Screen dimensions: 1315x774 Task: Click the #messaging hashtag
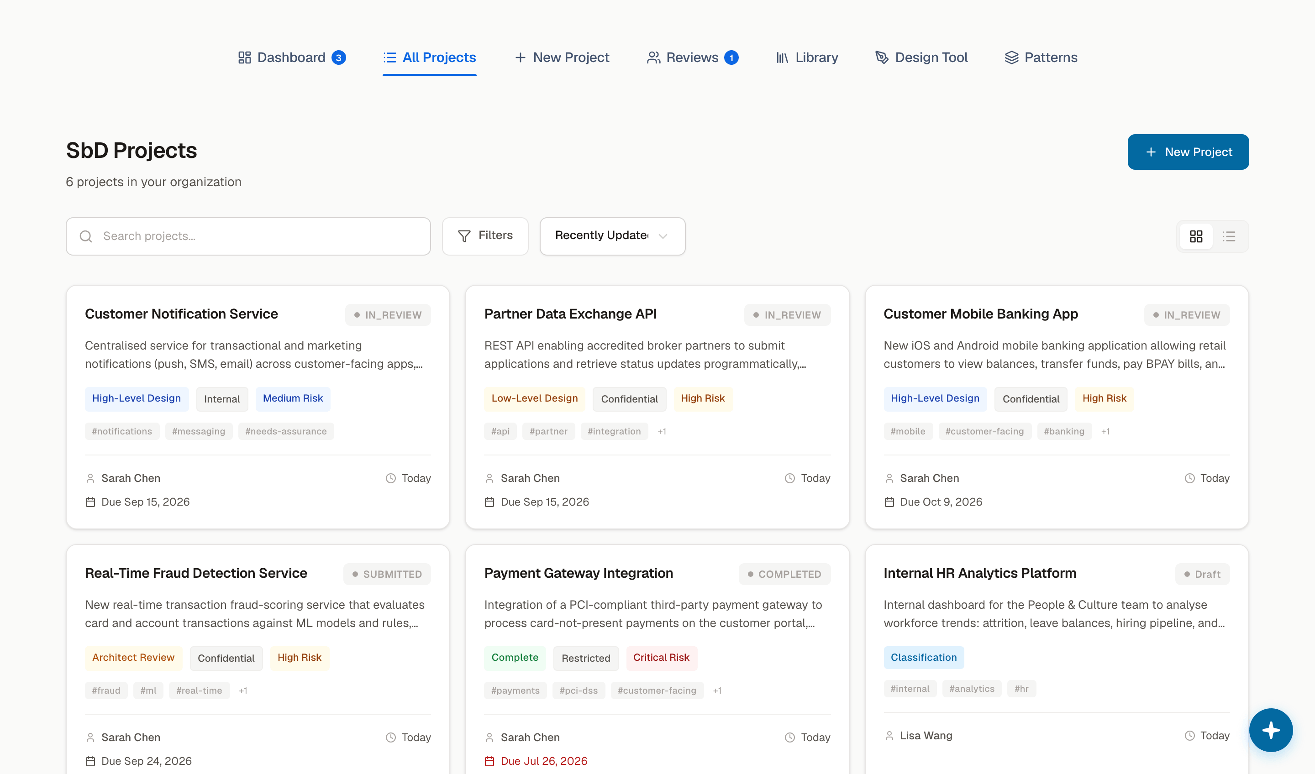point(199,431)
